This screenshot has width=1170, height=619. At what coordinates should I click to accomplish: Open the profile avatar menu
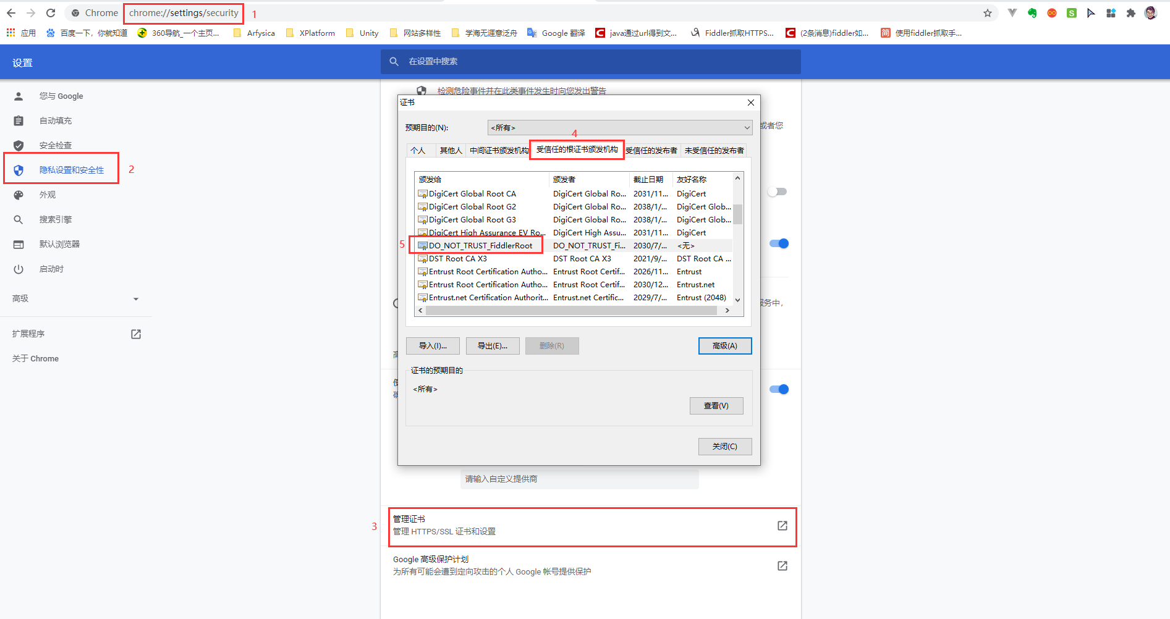coord(1150,13)
